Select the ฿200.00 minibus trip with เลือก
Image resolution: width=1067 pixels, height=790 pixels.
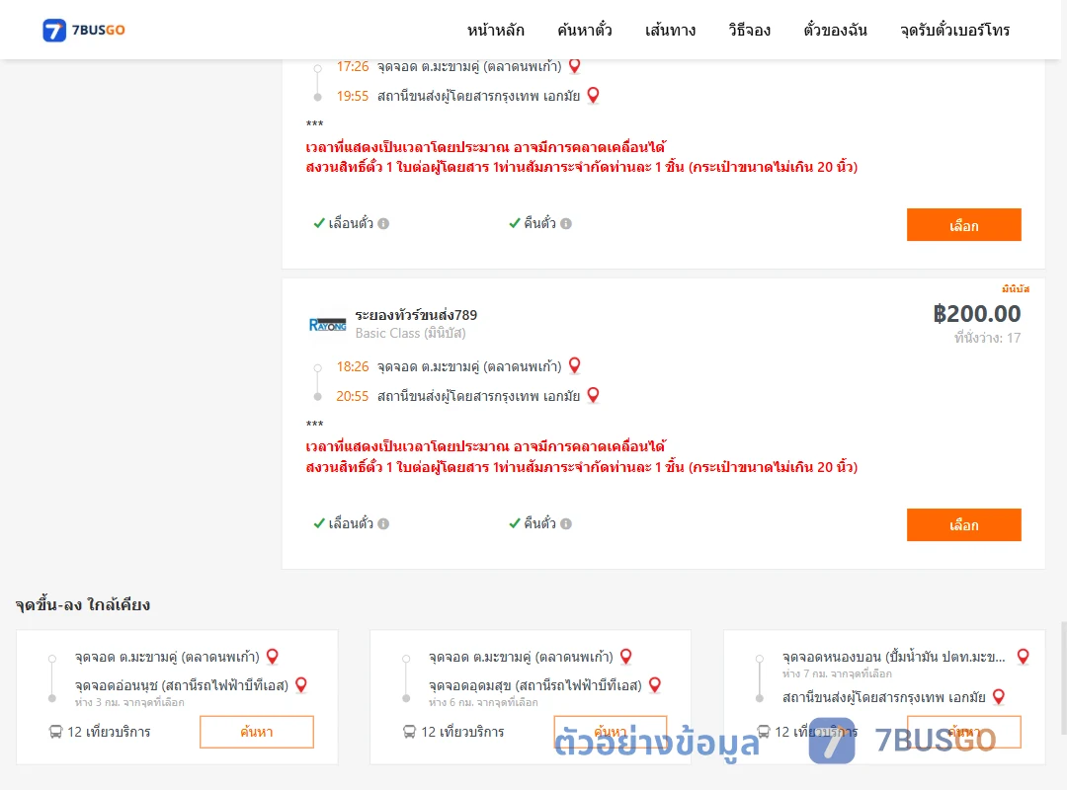(963, 524)
